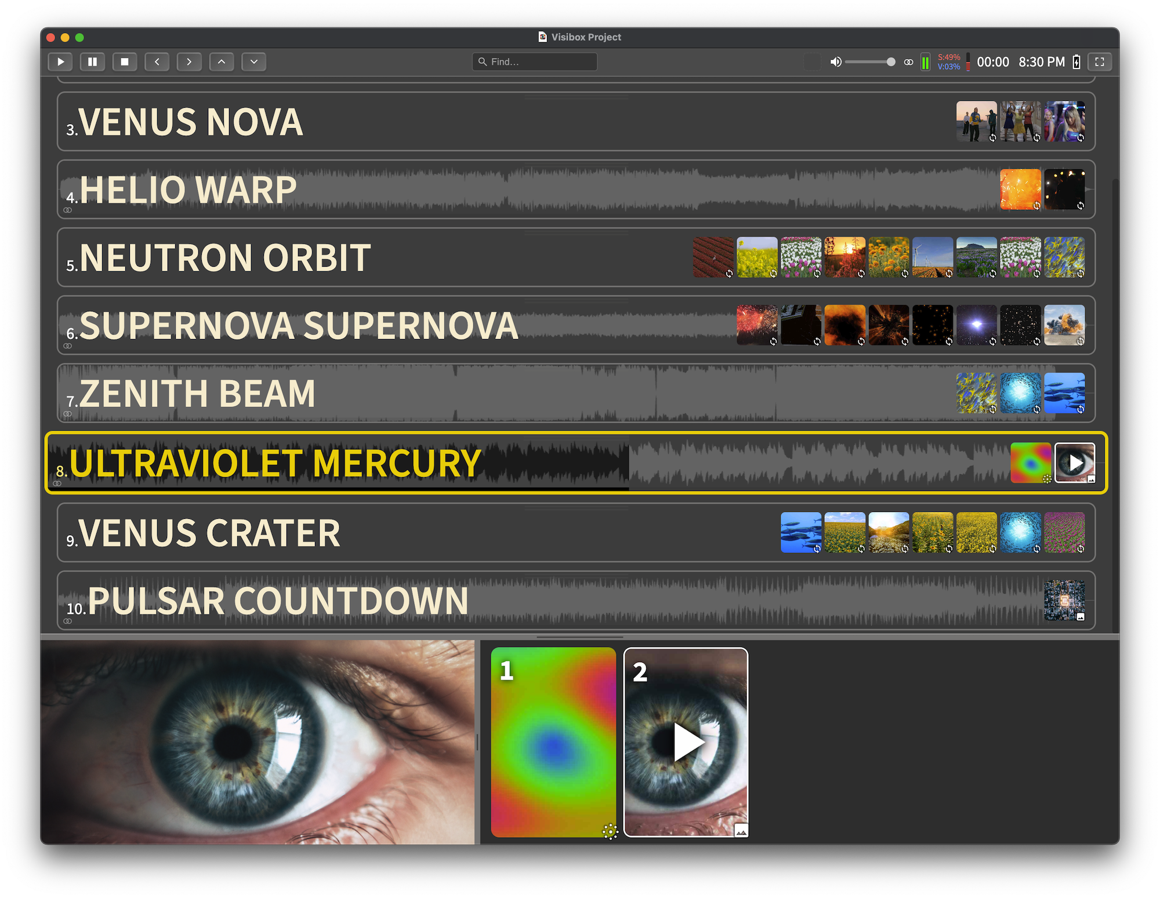The height and width of the screenshot is (898, 1160).
Task: Open clip 1, the rainbow gradient preview
Action: point(553,742)
